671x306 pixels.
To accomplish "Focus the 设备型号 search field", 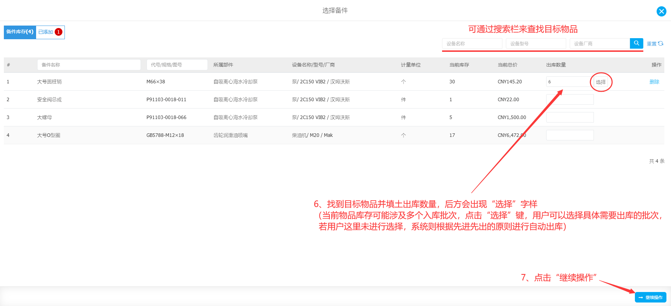I will (x=536, y=43).
